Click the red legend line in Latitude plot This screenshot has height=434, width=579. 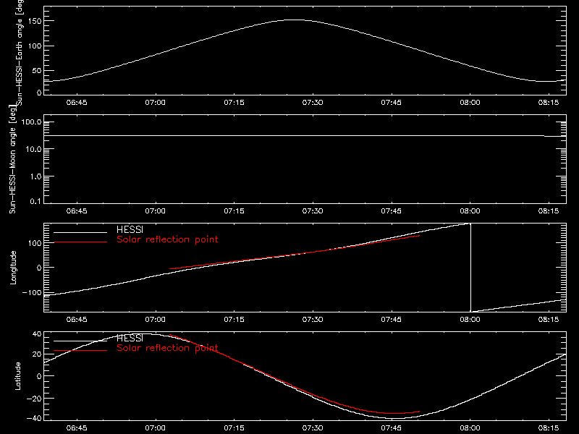[x=80, y=350]
